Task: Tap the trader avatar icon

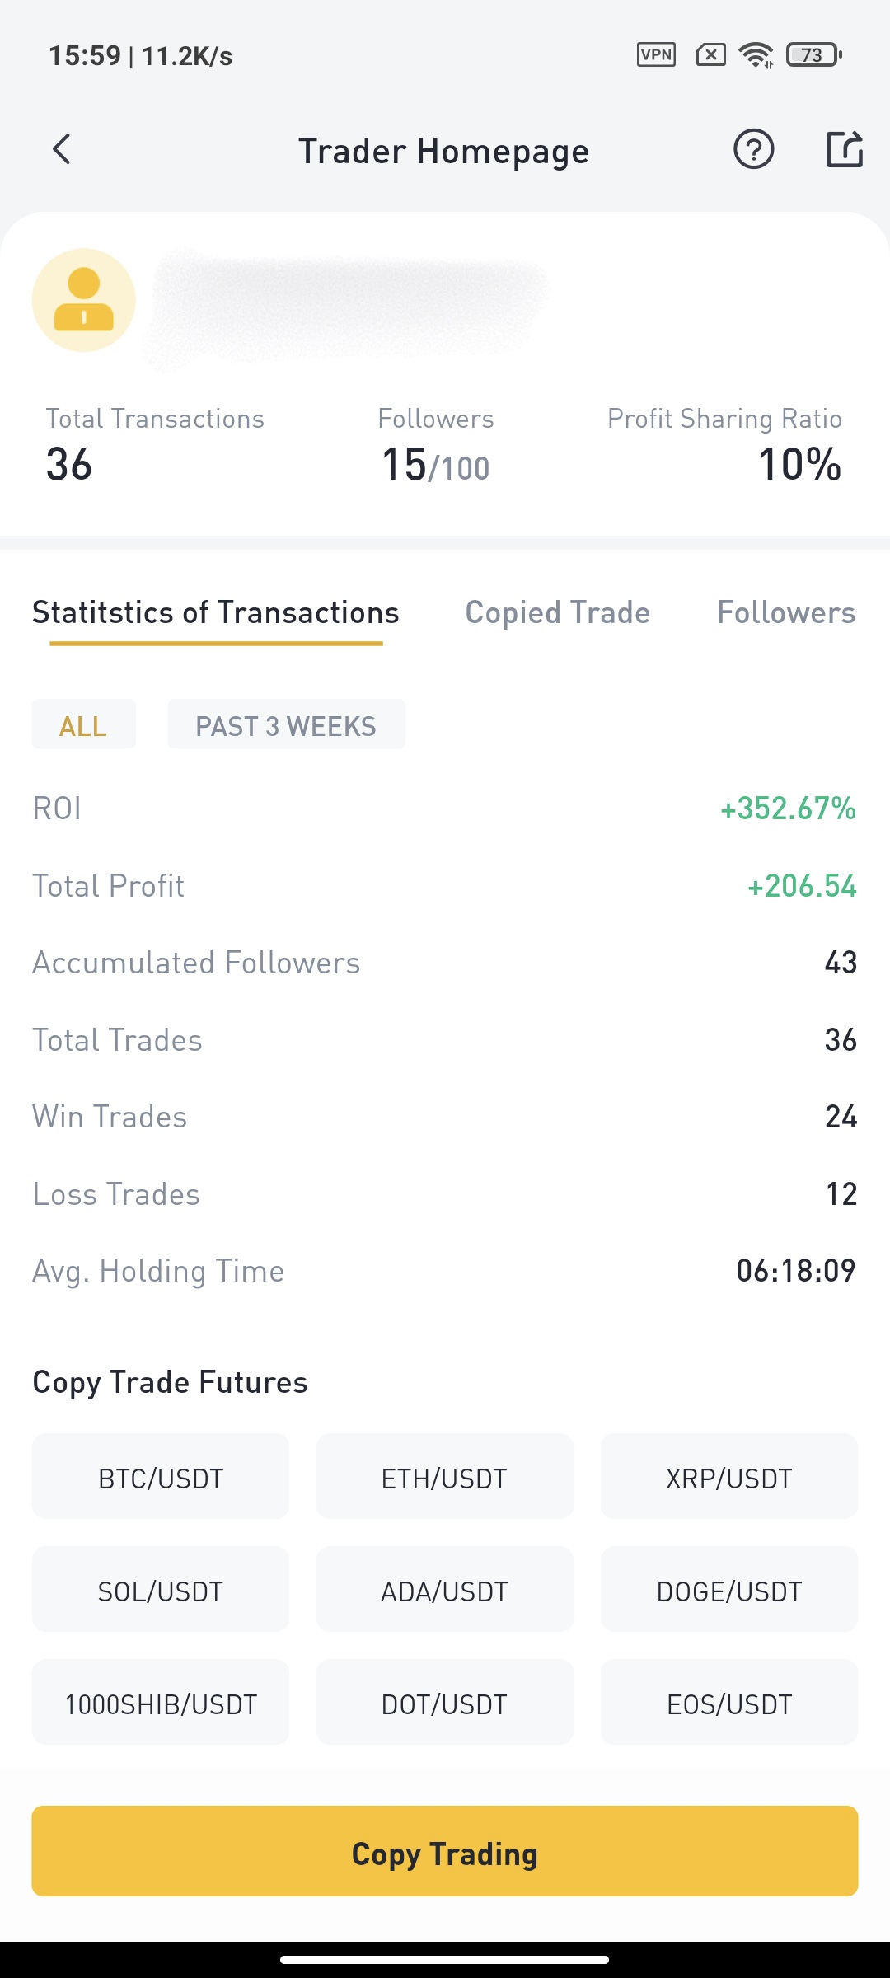Action: click(83, 300)
